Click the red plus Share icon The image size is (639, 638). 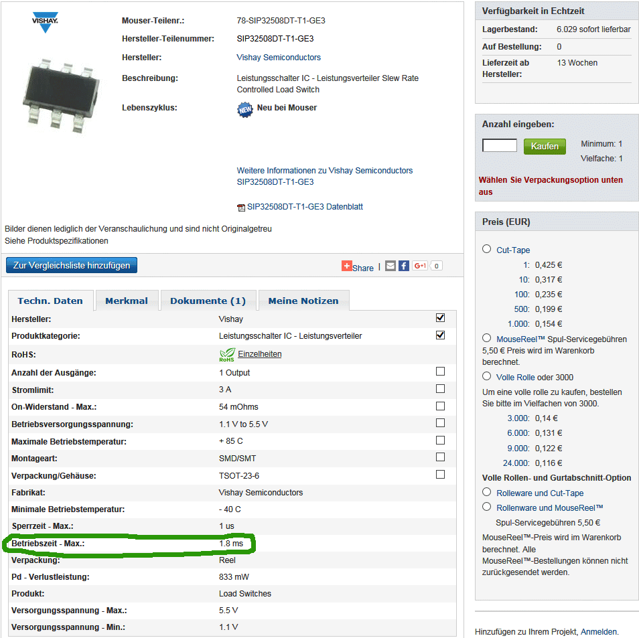346,266
